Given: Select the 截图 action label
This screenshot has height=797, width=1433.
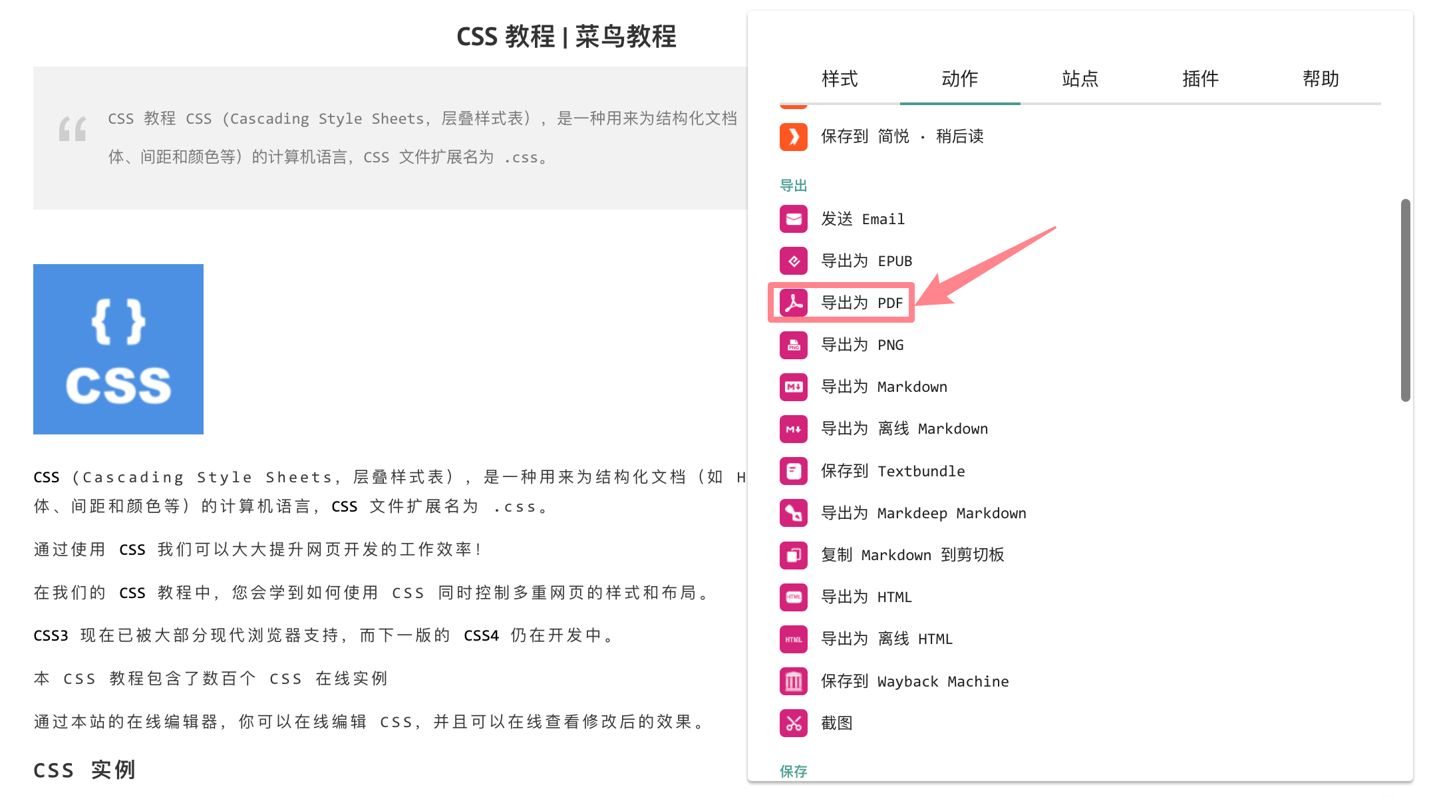Looking at the screenshot, I should 837,723.
